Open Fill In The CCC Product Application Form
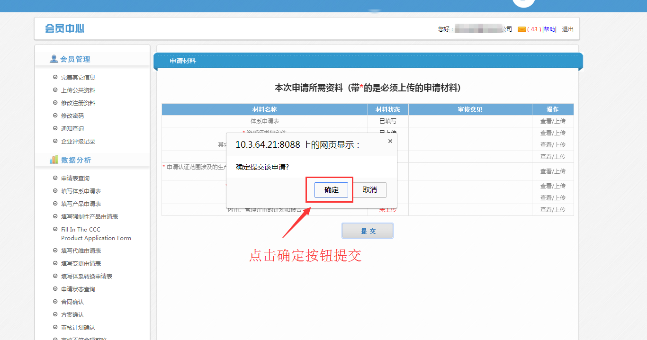The image size is (647, 340). pos(96,233)
